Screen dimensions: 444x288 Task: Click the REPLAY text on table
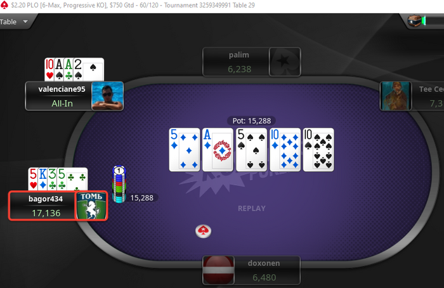[252, 209]
